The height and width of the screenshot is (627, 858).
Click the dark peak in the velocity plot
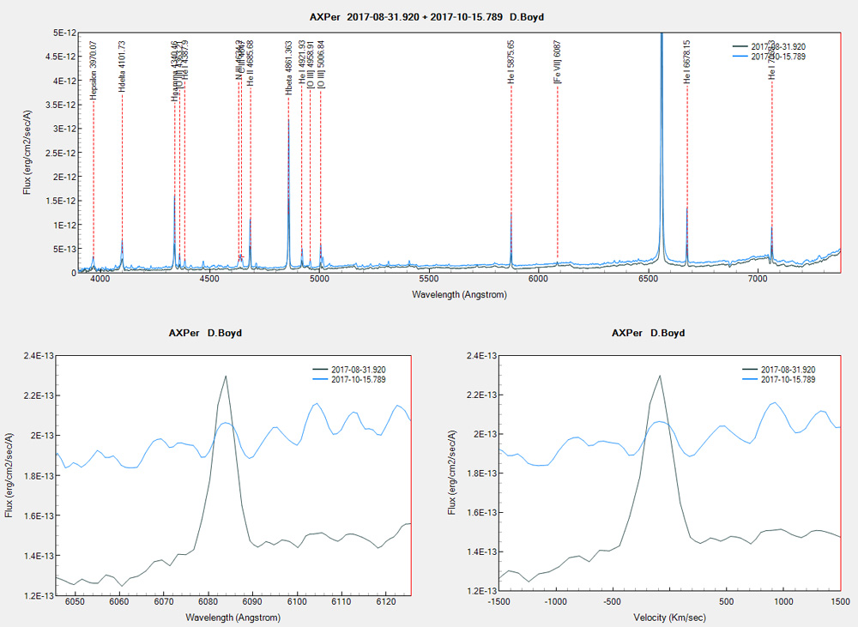pyautogui.click(x=660, y=376)
